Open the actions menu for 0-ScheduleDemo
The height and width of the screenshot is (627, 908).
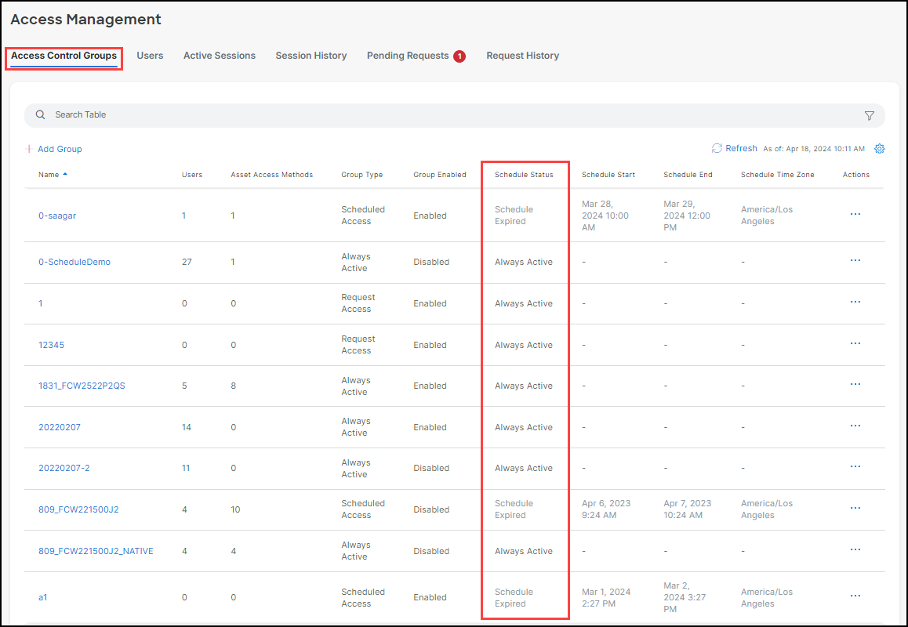coord(855,259)
